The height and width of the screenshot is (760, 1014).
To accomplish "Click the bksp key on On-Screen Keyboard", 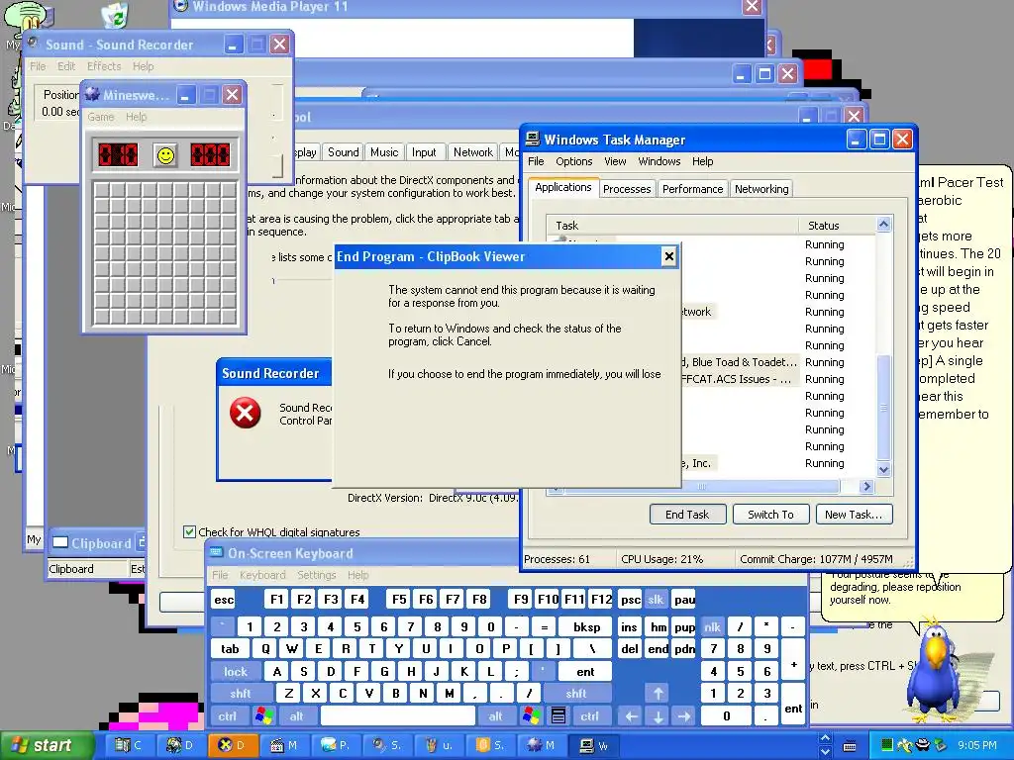I will click(x=586, y=626).
